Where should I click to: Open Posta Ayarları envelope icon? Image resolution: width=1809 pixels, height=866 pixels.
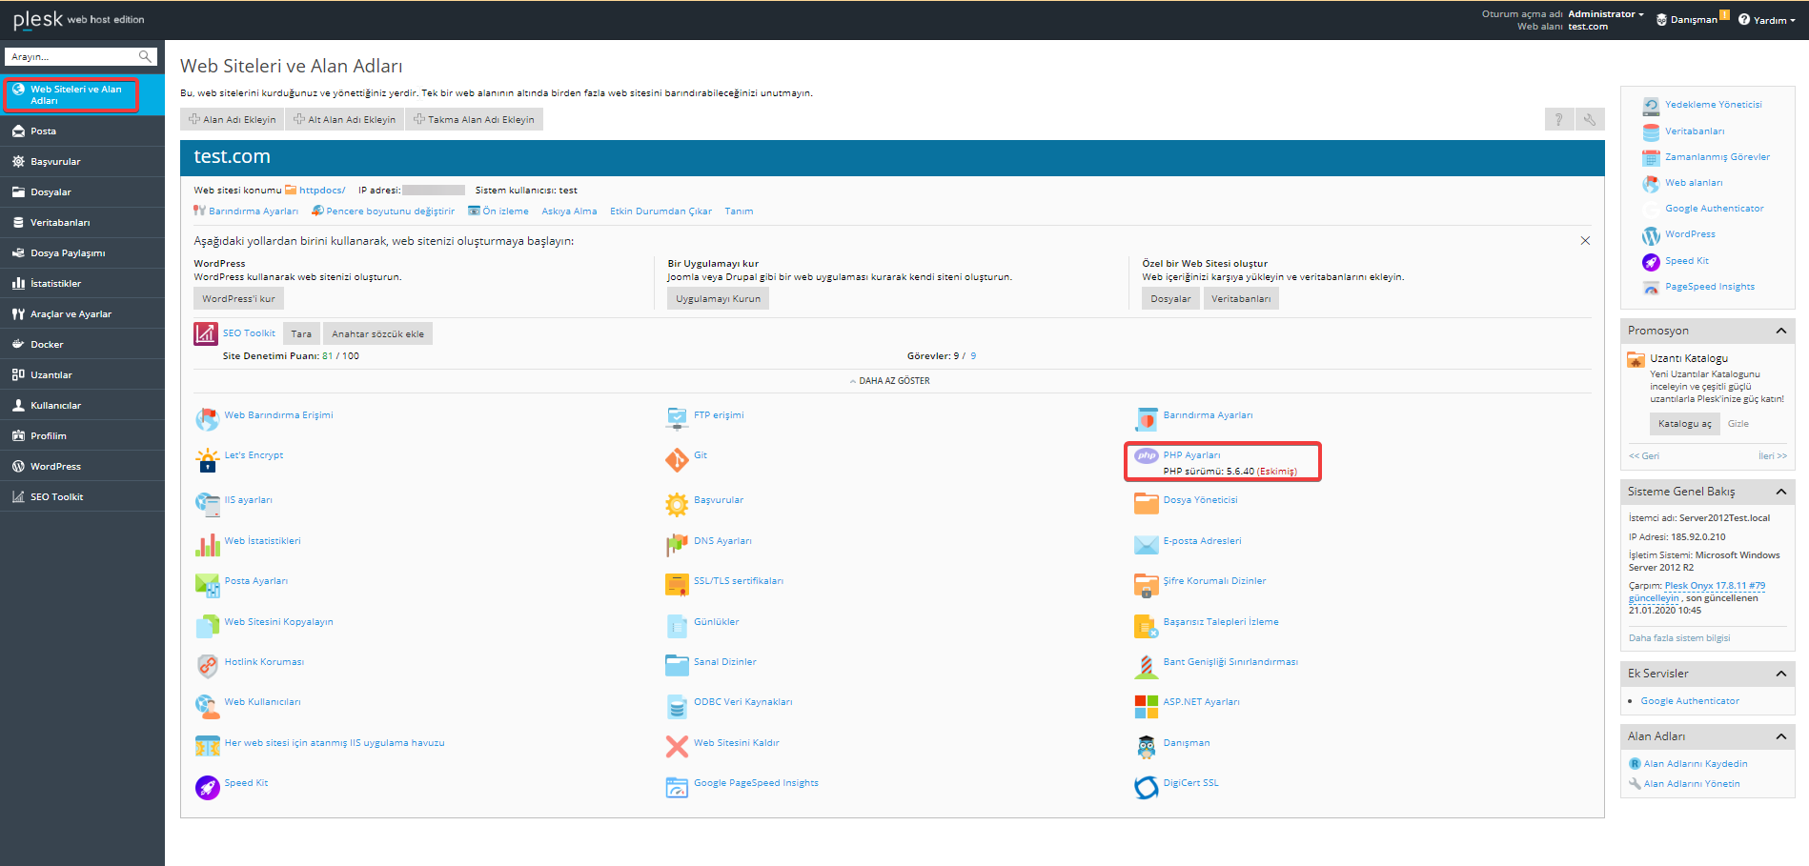coord(207,585)
